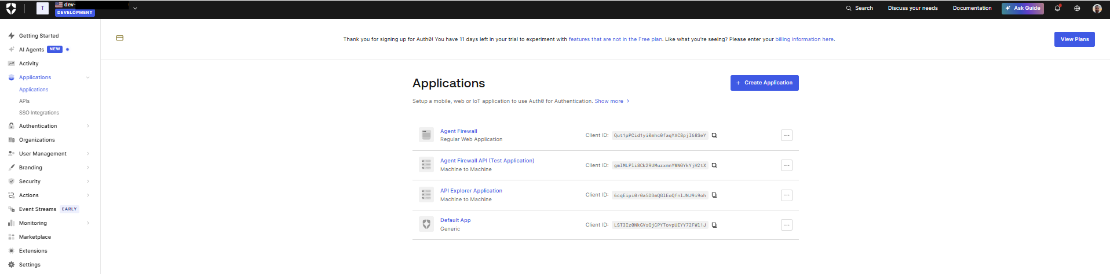Launch the Ask Guide assistant

tap(1023, 8)
